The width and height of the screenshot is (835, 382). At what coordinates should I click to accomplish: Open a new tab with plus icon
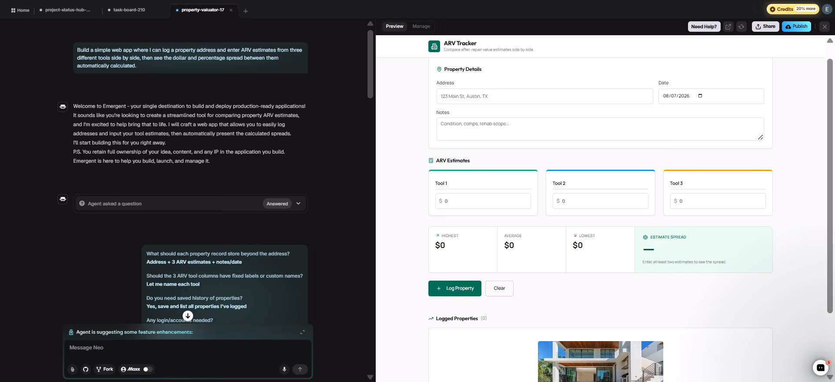click(246, 11)
